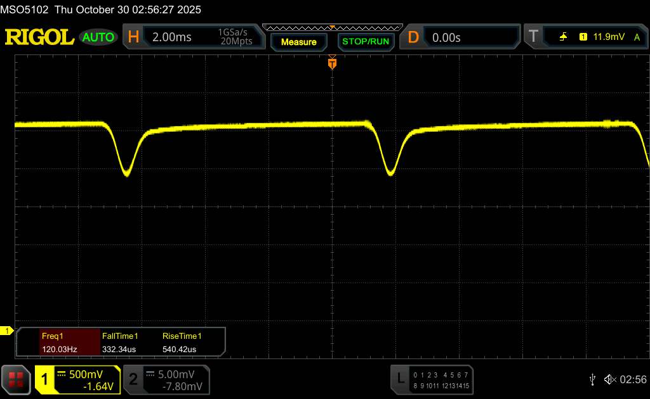
Task: Click the orange H horizontal timebase icon
Action: coord(133,37)
